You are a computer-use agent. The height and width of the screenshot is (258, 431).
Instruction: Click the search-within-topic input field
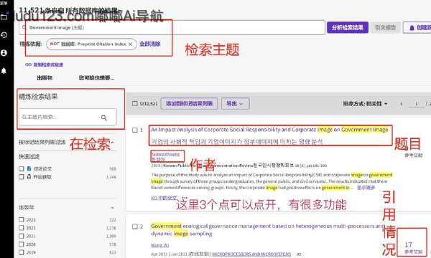[59, 117]
